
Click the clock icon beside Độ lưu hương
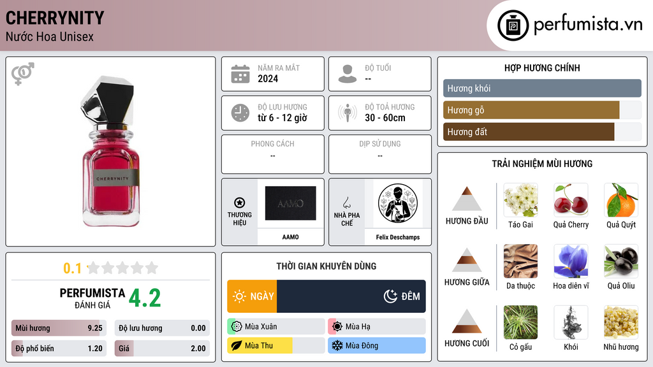(x=240, y=113)
